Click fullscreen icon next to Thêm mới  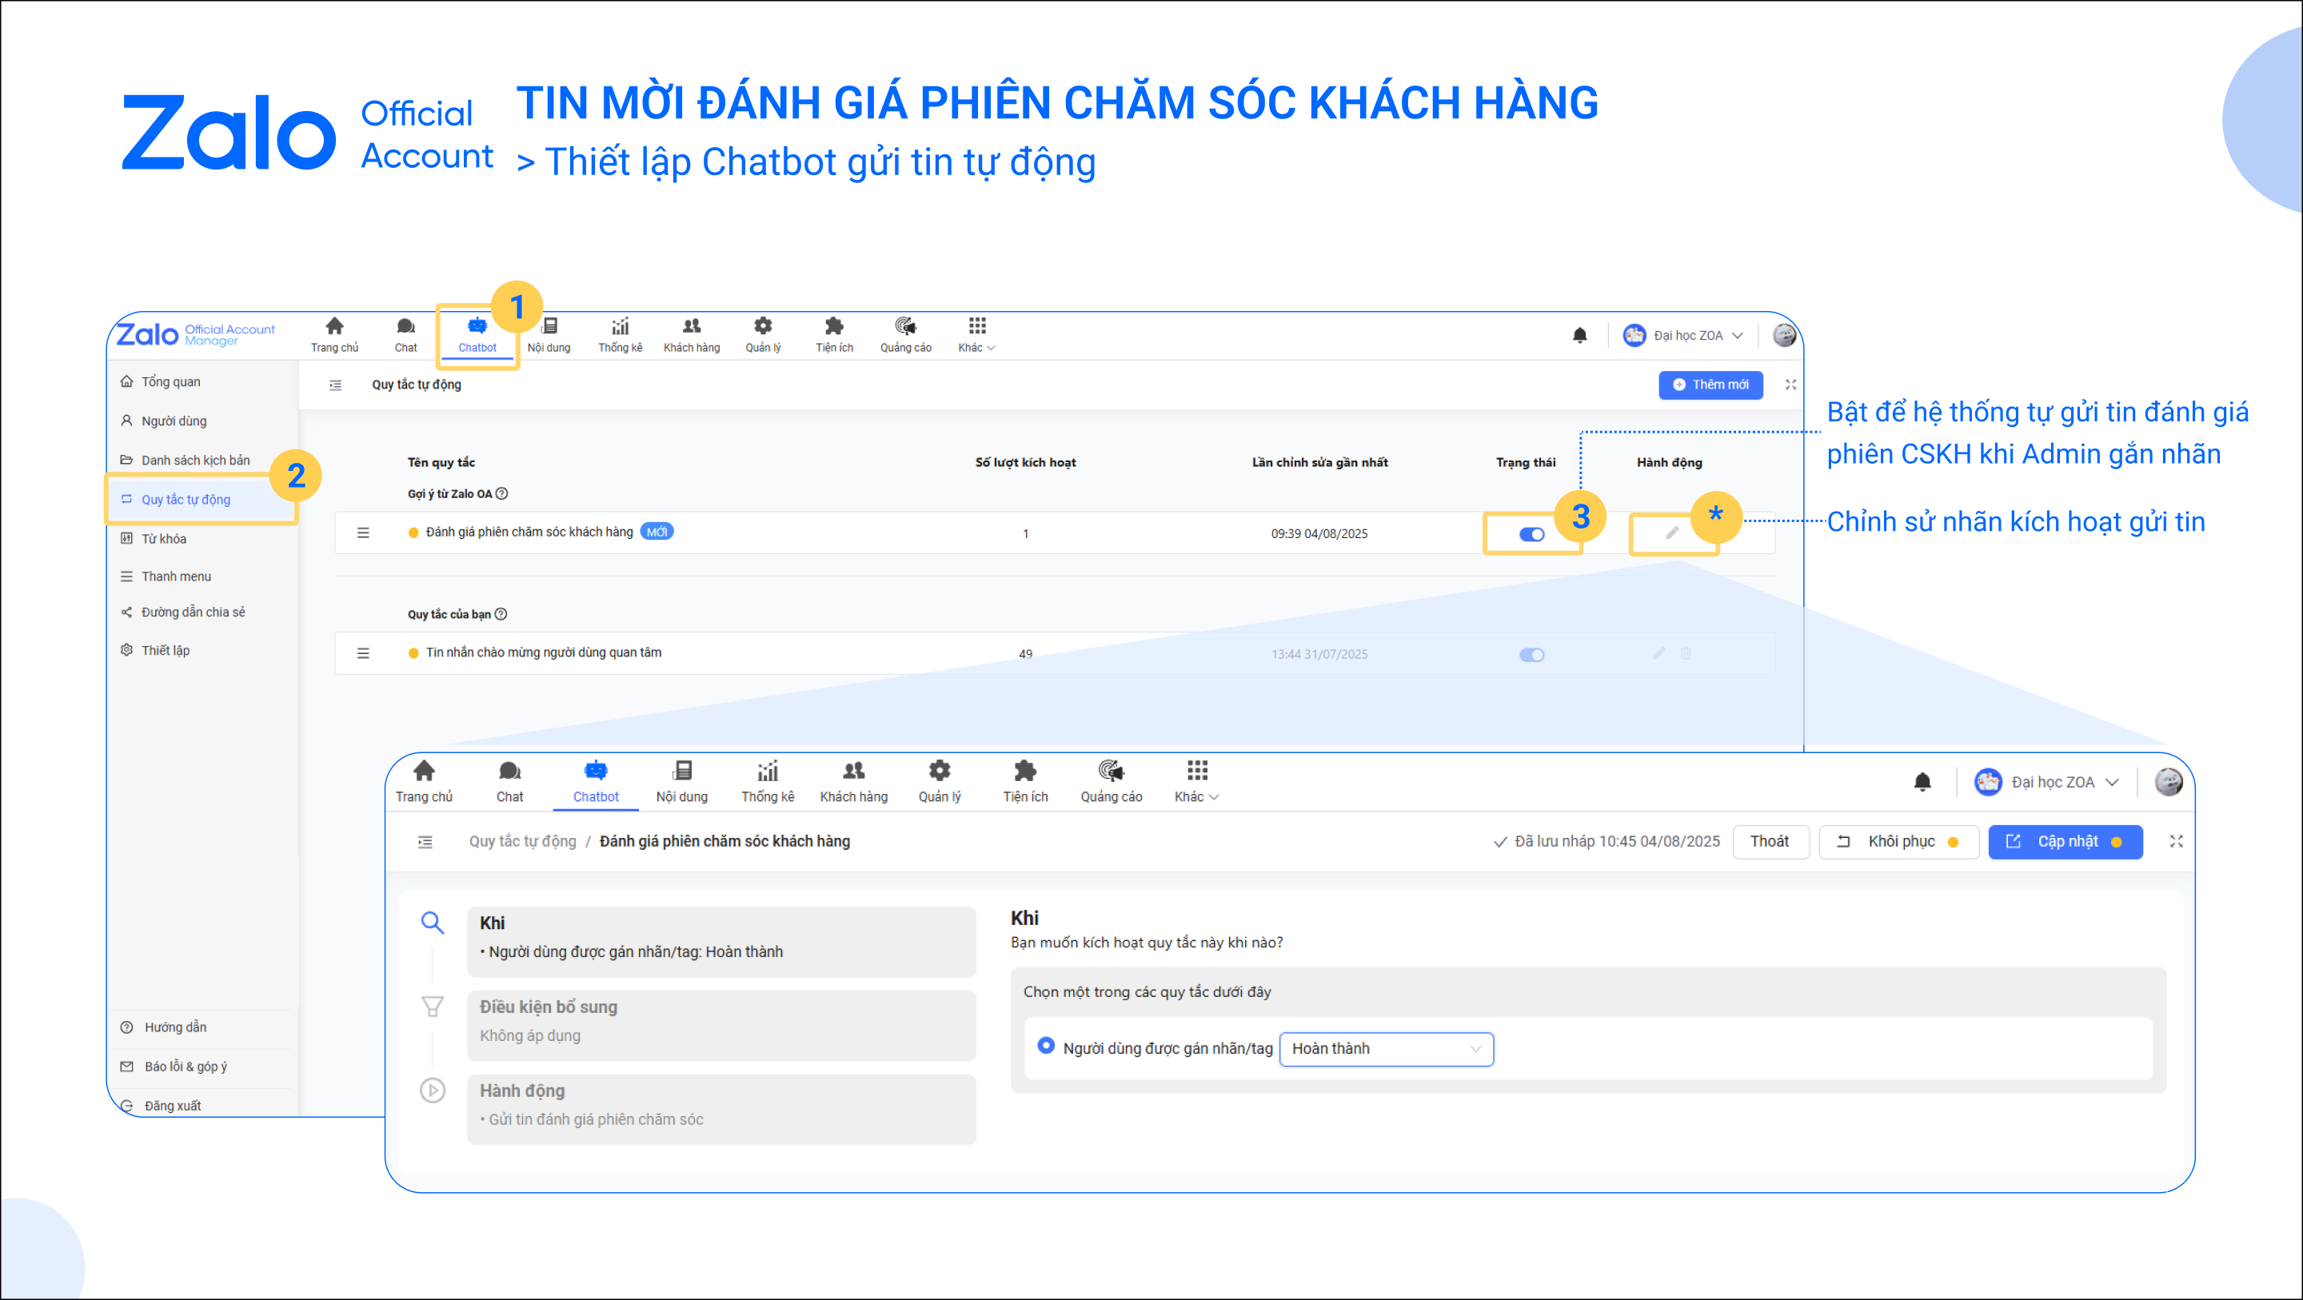pyautogui.click(x=1790, y=385)
